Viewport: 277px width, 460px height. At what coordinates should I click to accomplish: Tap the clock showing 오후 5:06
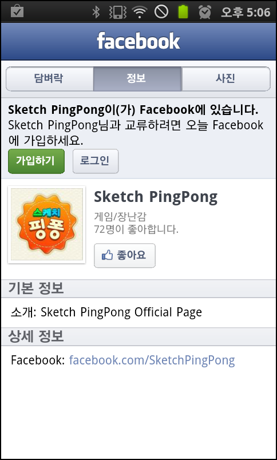tap(246, 12)
